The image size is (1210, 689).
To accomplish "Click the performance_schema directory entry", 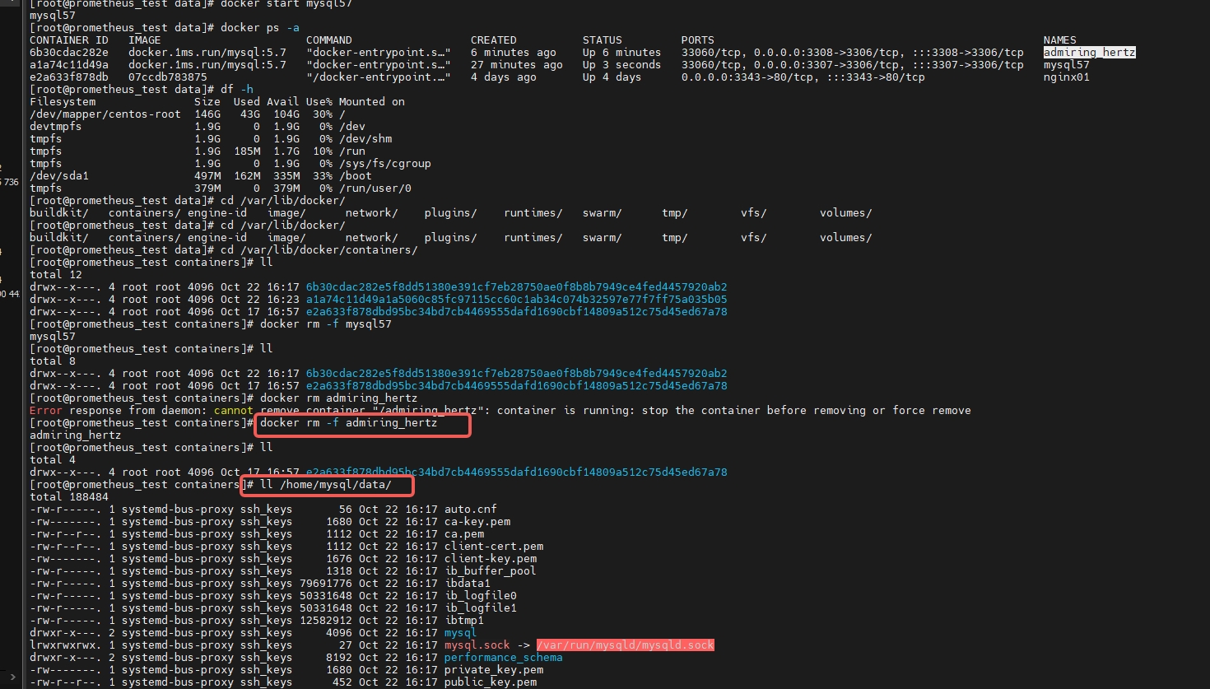I will click(x=503, y=658).
